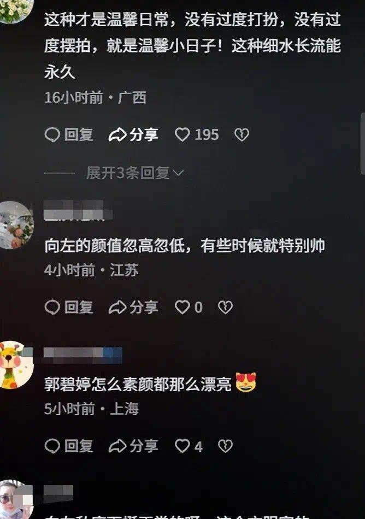Dislike the Shanghai comment via broken heart
The image size is (365, 519).
point(225,446)
